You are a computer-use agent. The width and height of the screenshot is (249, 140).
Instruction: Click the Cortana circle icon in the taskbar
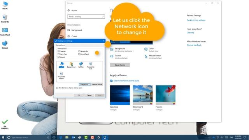9,137
